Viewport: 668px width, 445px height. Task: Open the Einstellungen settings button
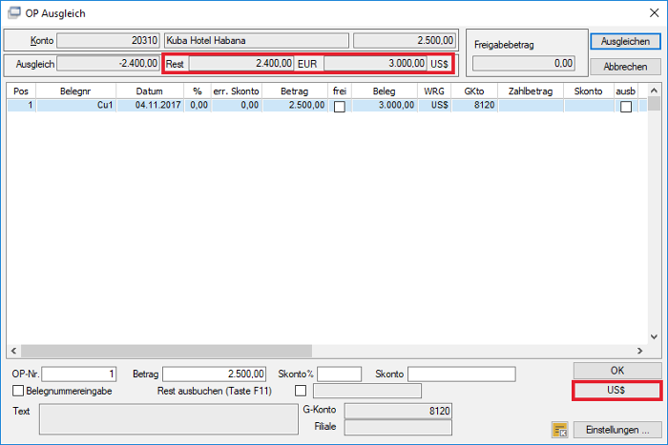point(617,430)
